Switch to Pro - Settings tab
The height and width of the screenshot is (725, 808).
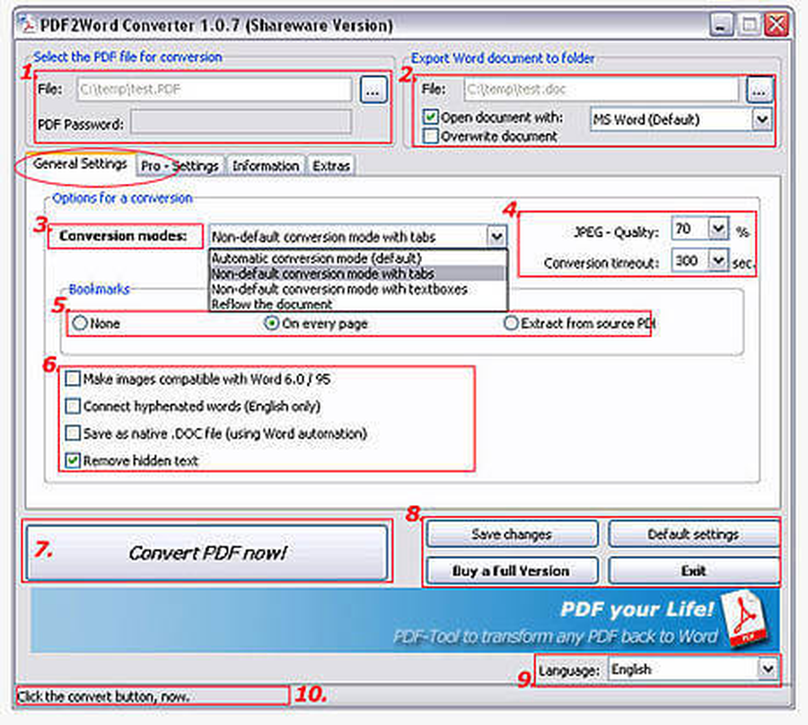(x=180, y=166)
